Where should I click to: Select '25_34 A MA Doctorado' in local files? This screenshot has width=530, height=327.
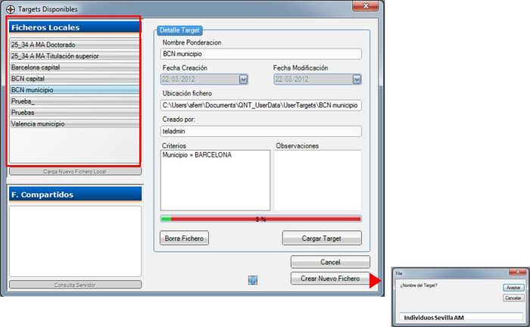pos(73,45)
